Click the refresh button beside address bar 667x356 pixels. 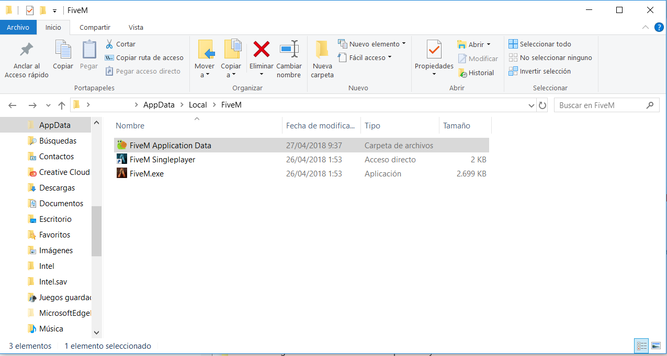pos(542,105)
